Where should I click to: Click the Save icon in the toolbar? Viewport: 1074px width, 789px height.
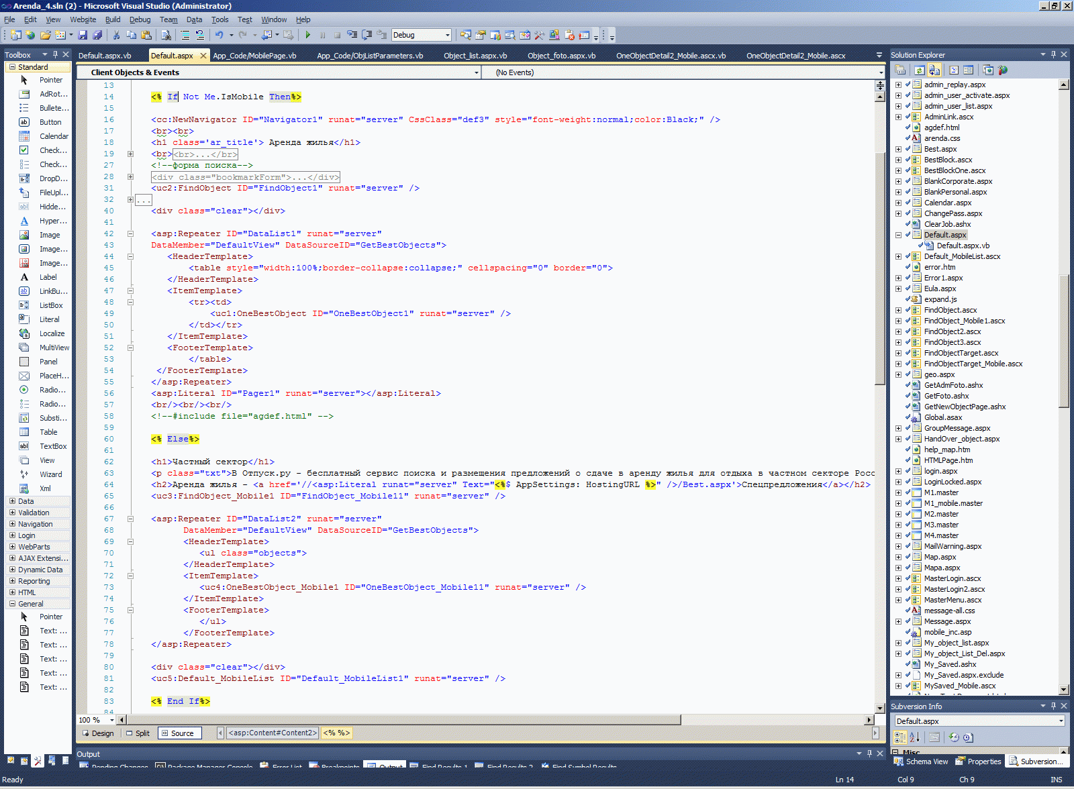coord(83,35)
